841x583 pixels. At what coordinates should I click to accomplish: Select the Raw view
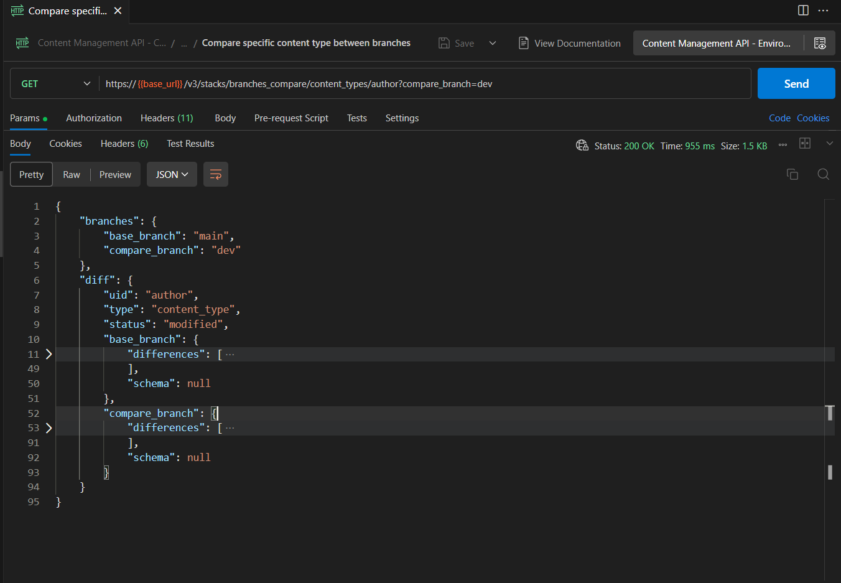(x=72, y=175)
